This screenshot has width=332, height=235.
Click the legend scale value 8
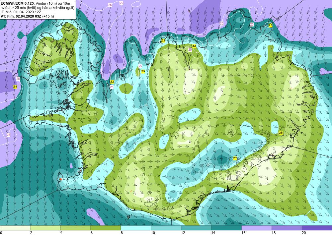click(x=122, y=233)
